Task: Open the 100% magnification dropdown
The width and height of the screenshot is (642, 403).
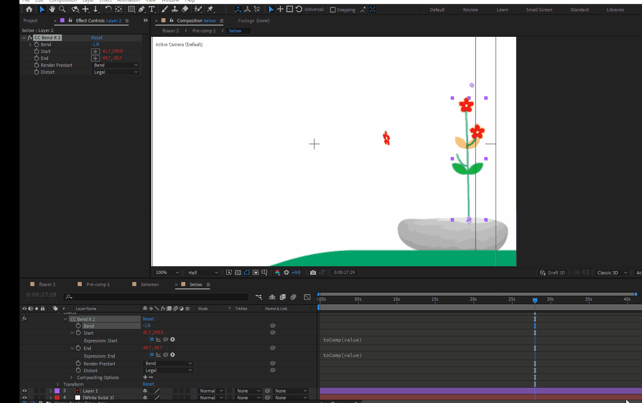Action: point(167,273)
